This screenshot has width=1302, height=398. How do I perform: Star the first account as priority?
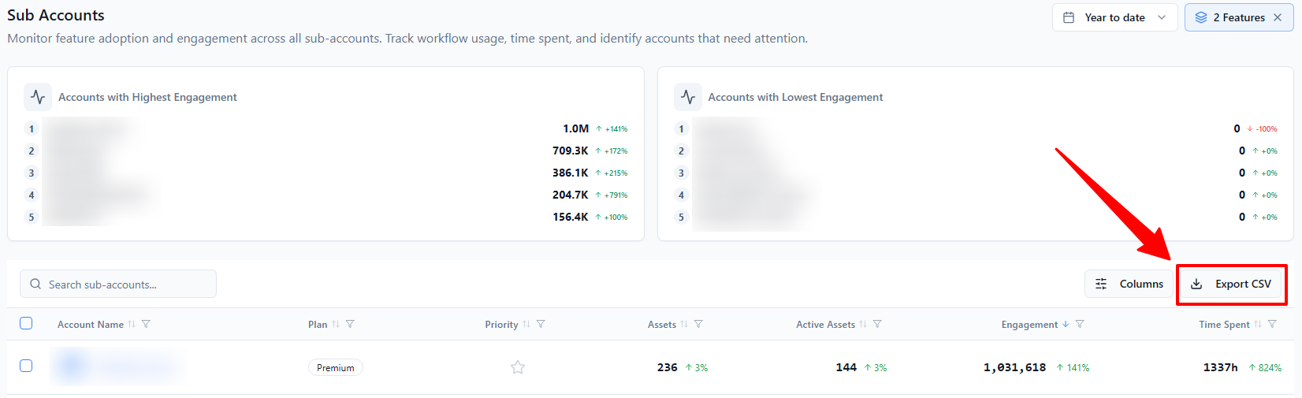click(x=518, y=367)
